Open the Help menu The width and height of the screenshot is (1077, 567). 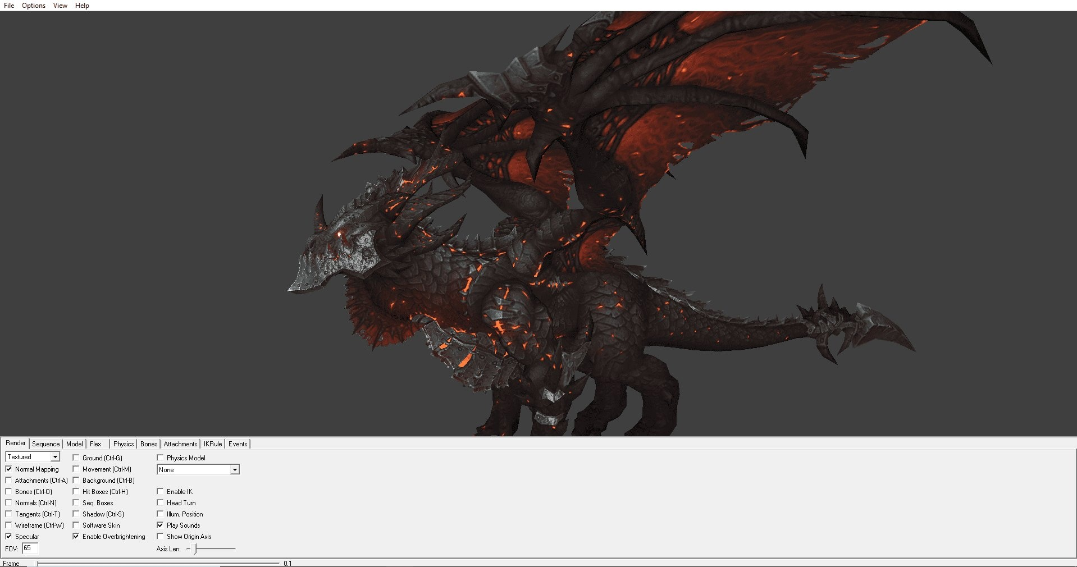click(x=82, y=6)
